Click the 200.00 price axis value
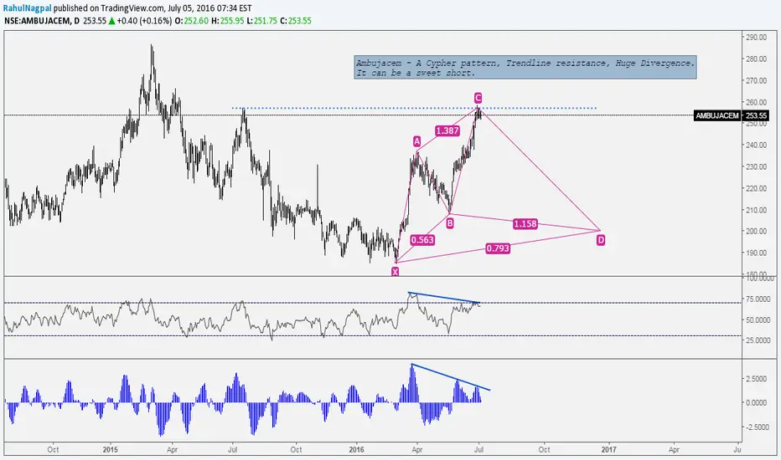The image size is (781, 460). [x=756, y=231]
